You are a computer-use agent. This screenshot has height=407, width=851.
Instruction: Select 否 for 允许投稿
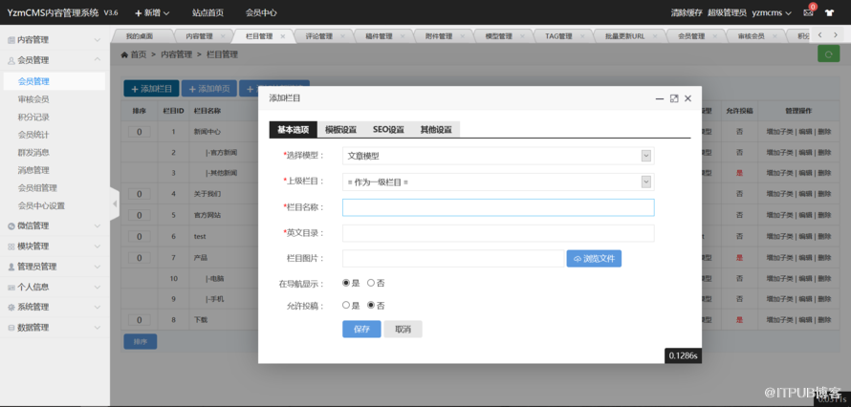(x=371, y=305)
